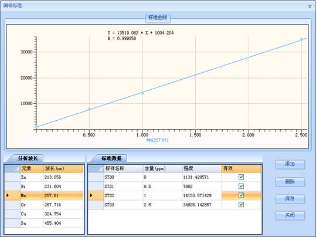Viewport: 316px width, 237px height.
Task: Click the STD3 intensity cell 34926.142857
Action: click(x=202, y=205)
